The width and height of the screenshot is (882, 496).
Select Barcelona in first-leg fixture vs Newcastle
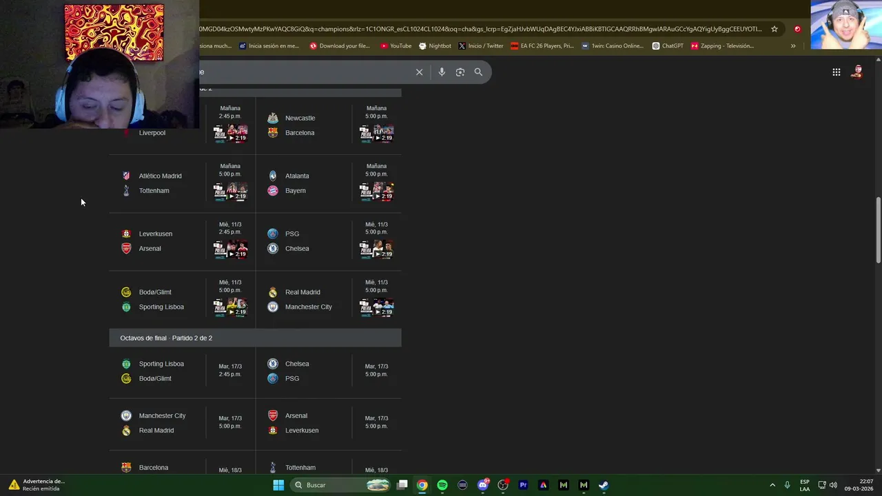click(x=300, y=132)
